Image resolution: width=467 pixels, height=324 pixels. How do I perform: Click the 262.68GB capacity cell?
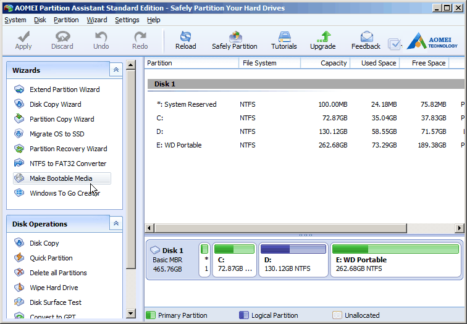333,145
